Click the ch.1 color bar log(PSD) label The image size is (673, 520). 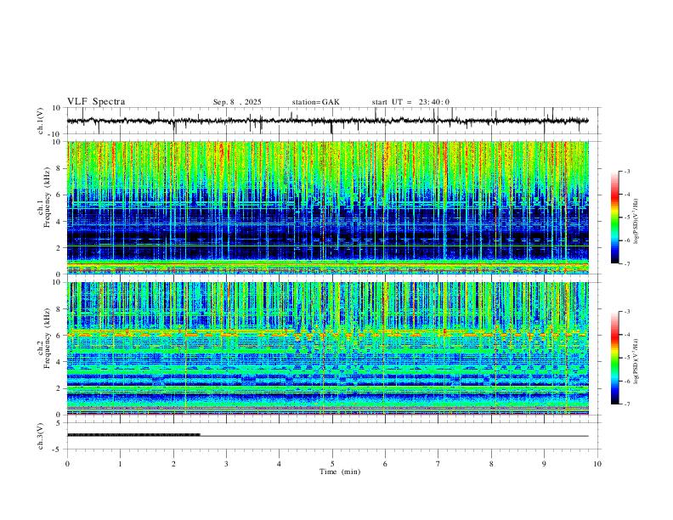tap(636, 221)
